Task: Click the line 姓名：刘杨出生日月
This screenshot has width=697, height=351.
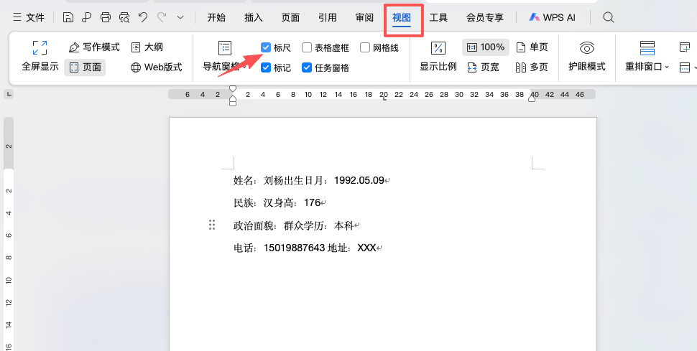Action: pyautogui.click(x=312, y=180)
